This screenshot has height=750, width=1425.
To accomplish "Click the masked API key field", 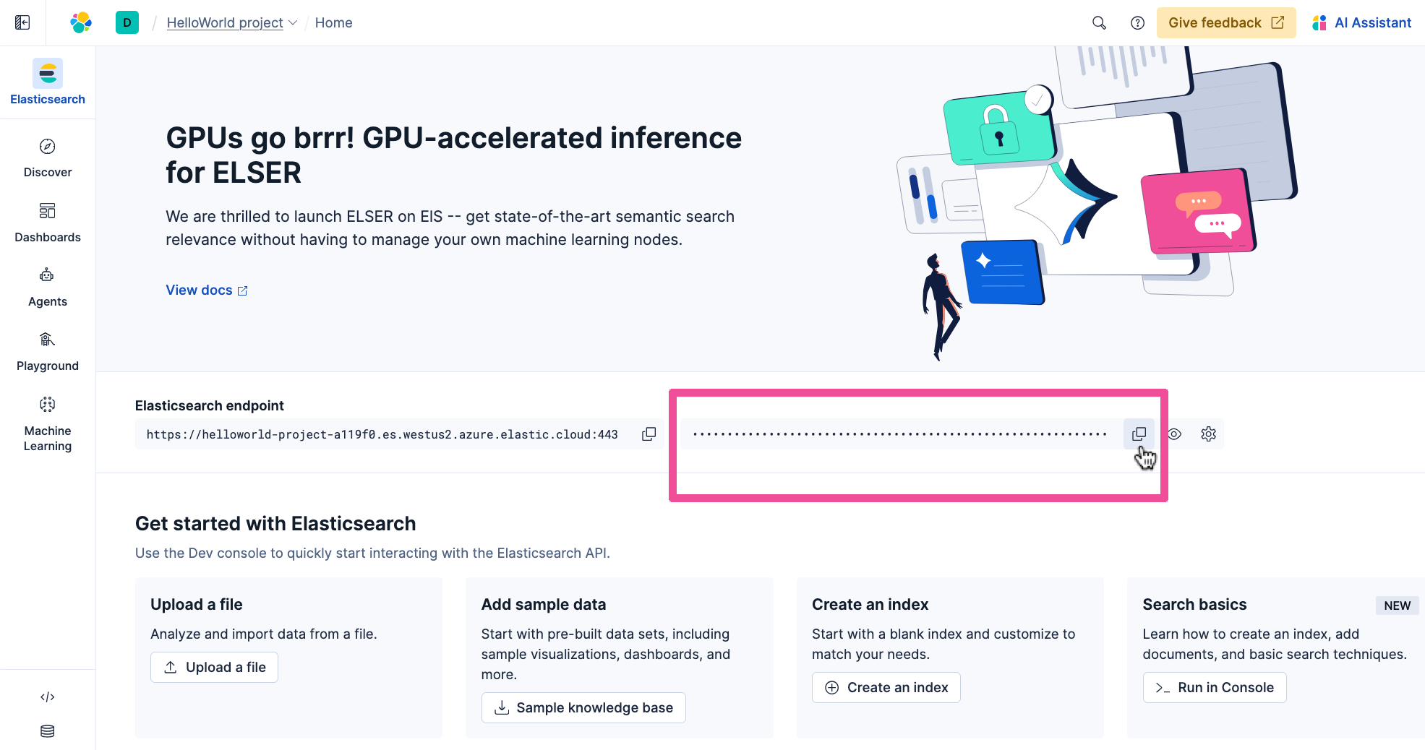I will [x=900, y=434].
